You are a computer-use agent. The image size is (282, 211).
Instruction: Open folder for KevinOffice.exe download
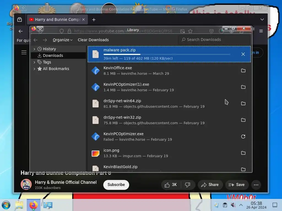pyautogui.click(x=243, y=71)
